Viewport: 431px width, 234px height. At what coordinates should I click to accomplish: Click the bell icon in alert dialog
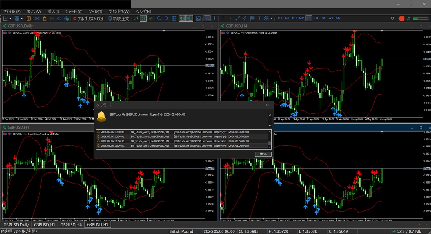coord(101,117)
